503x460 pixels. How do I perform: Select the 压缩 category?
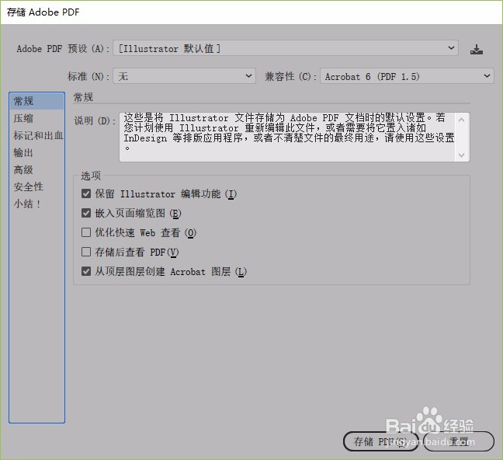pos(37,118)
